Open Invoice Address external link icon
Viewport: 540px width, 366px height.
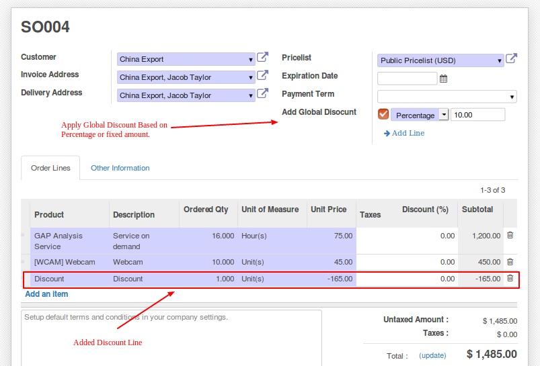[263, 76]
